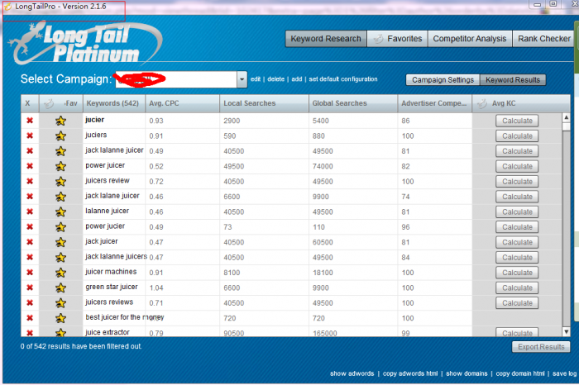Click set default configuration link

[x=343, y=79]
